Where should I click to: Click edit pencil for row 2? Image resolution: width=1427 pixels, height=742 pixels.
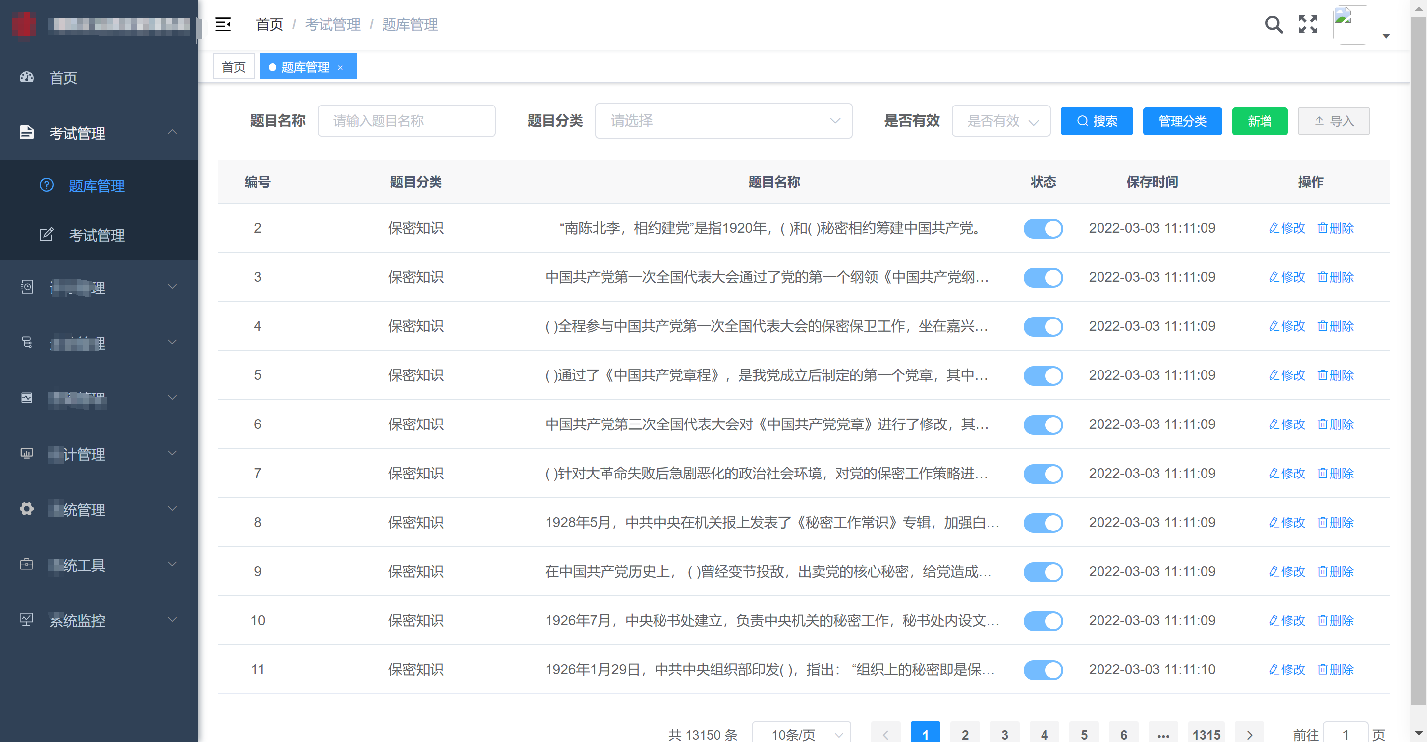pos(1274,228)
